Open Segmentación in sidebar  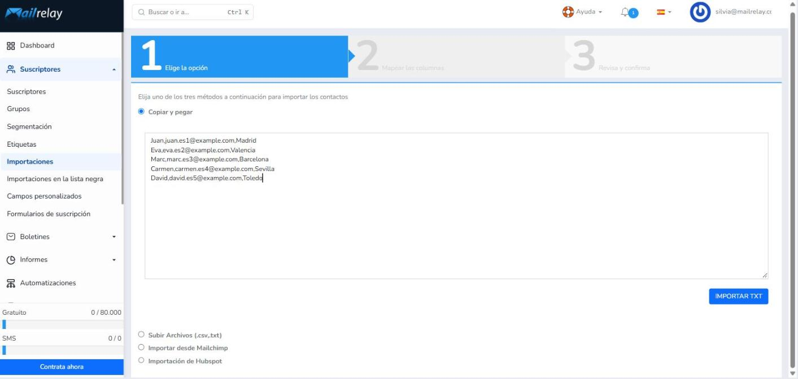[x=29, y=127]
